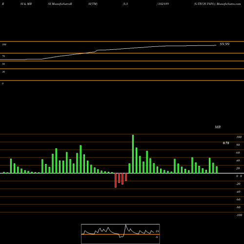This screenshot has width=244, height=244.
Task: Click the 0.73 MRSI value label
Action: [226, 143]
